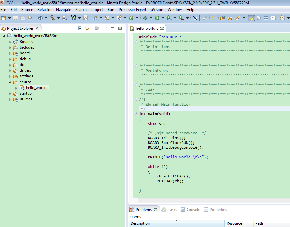290x227 pixels.
Task: Select hello_world.c in Project Explorer
Action: 37,88
